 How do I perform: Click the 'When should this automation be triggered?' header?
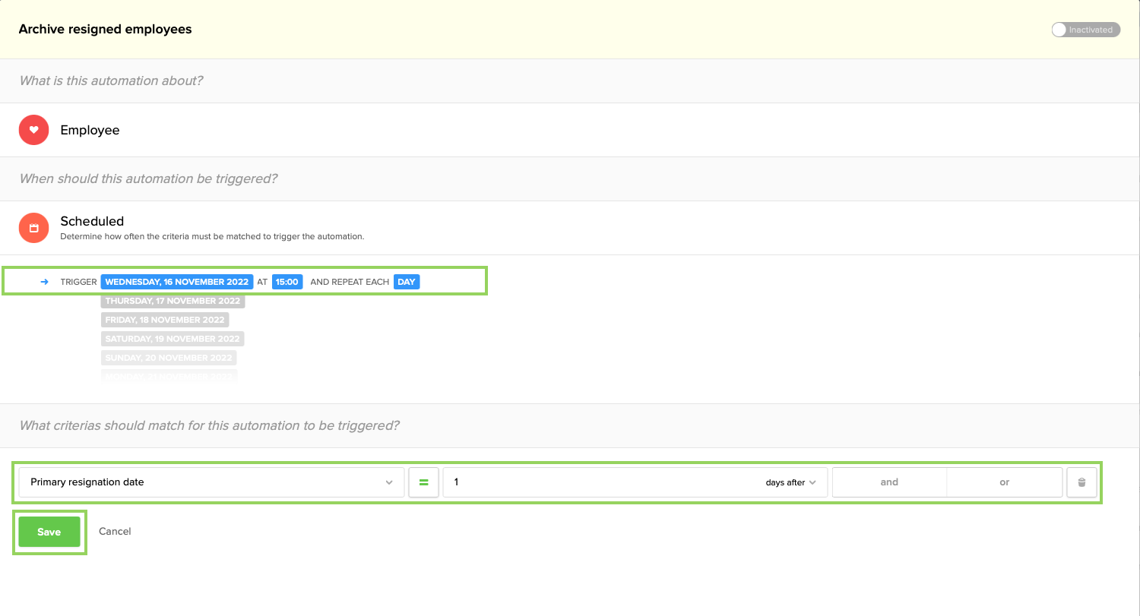coord(149,178)
